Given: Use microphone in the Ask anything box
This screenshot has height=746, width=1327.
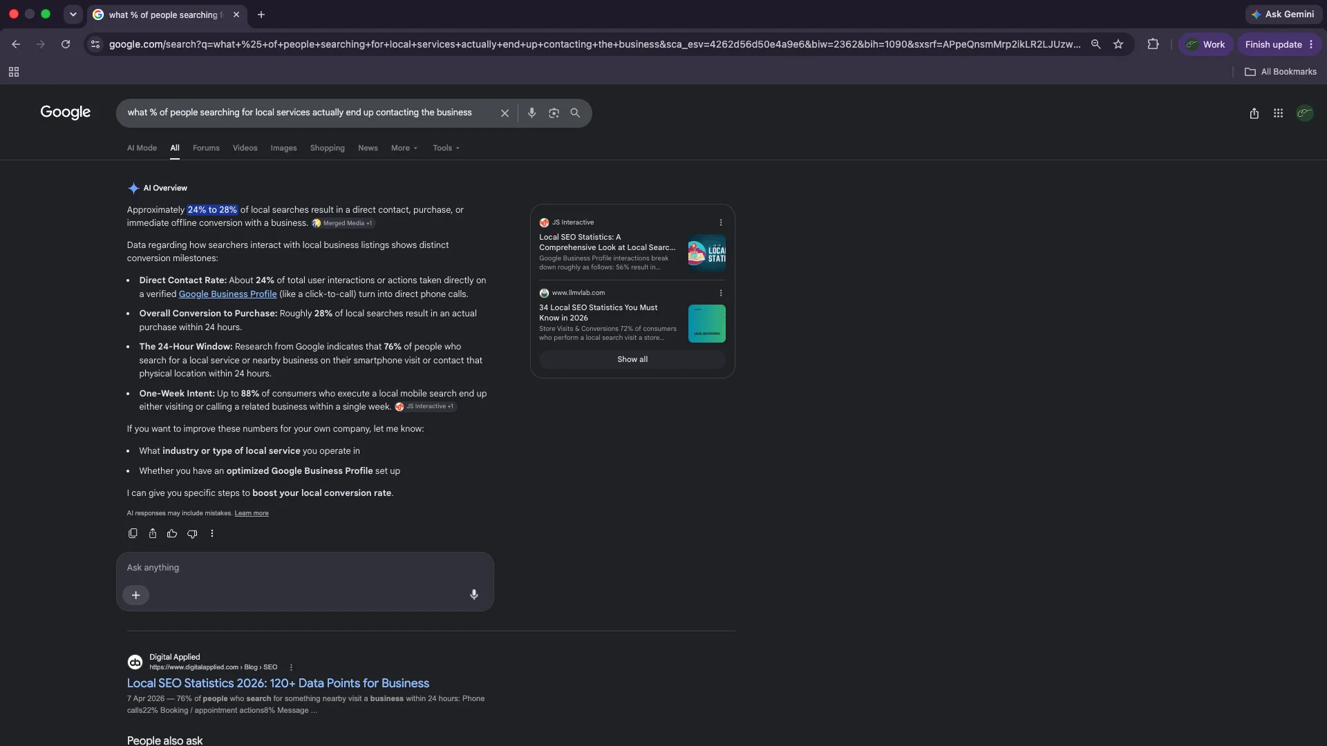Looking at the screenshot, I should click(x=474, y=595).
